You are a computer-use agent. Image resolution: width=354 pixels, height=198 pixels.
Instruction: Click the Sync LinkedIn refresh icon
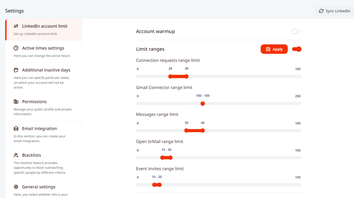click(321, 11)
